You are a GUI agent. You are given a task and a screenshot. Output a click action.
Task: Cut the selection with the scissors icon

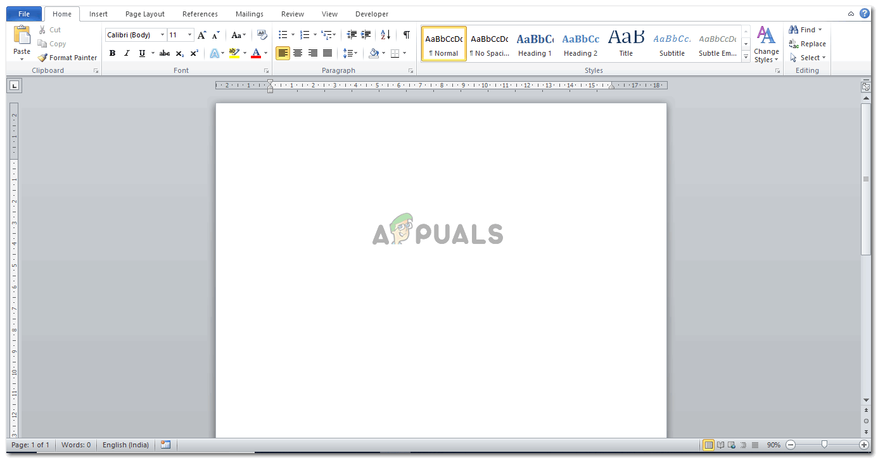42,30
